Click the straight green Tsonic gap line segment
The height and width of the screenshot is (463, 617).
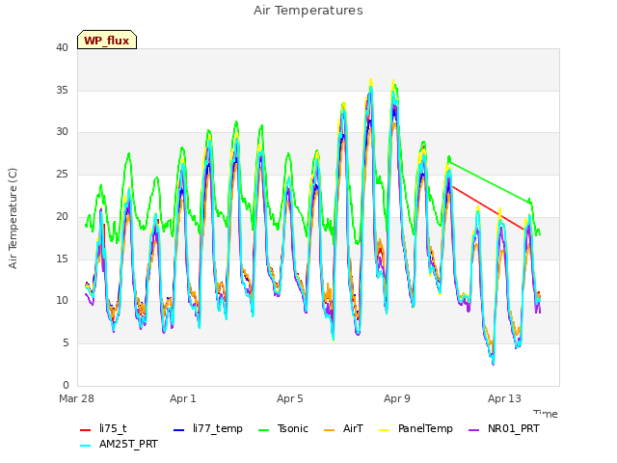coord(490,182)
